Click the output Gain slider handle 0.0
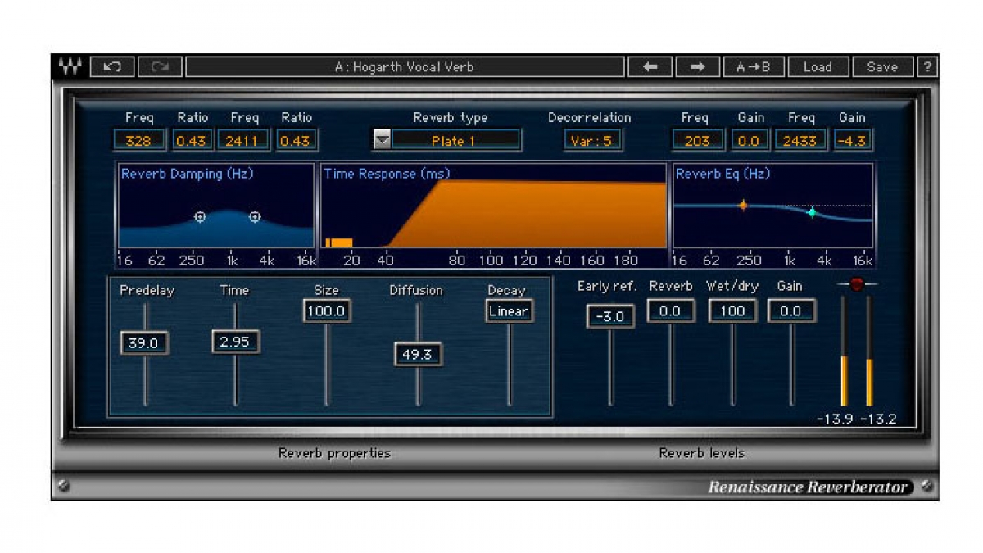Screen dimensions: 983x553 pos(791,310)
